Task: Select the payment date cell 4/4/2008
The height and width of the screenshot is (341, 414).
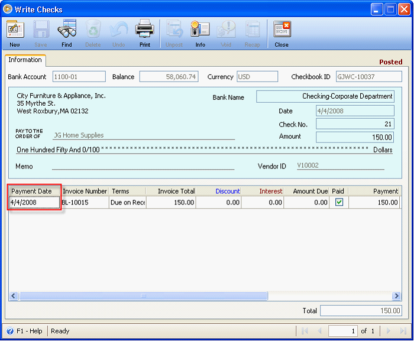Action: tap(34, 203)
